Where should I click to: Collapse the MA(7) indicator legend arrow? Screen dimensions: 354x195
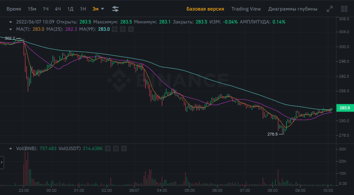(x=11, y=29)
